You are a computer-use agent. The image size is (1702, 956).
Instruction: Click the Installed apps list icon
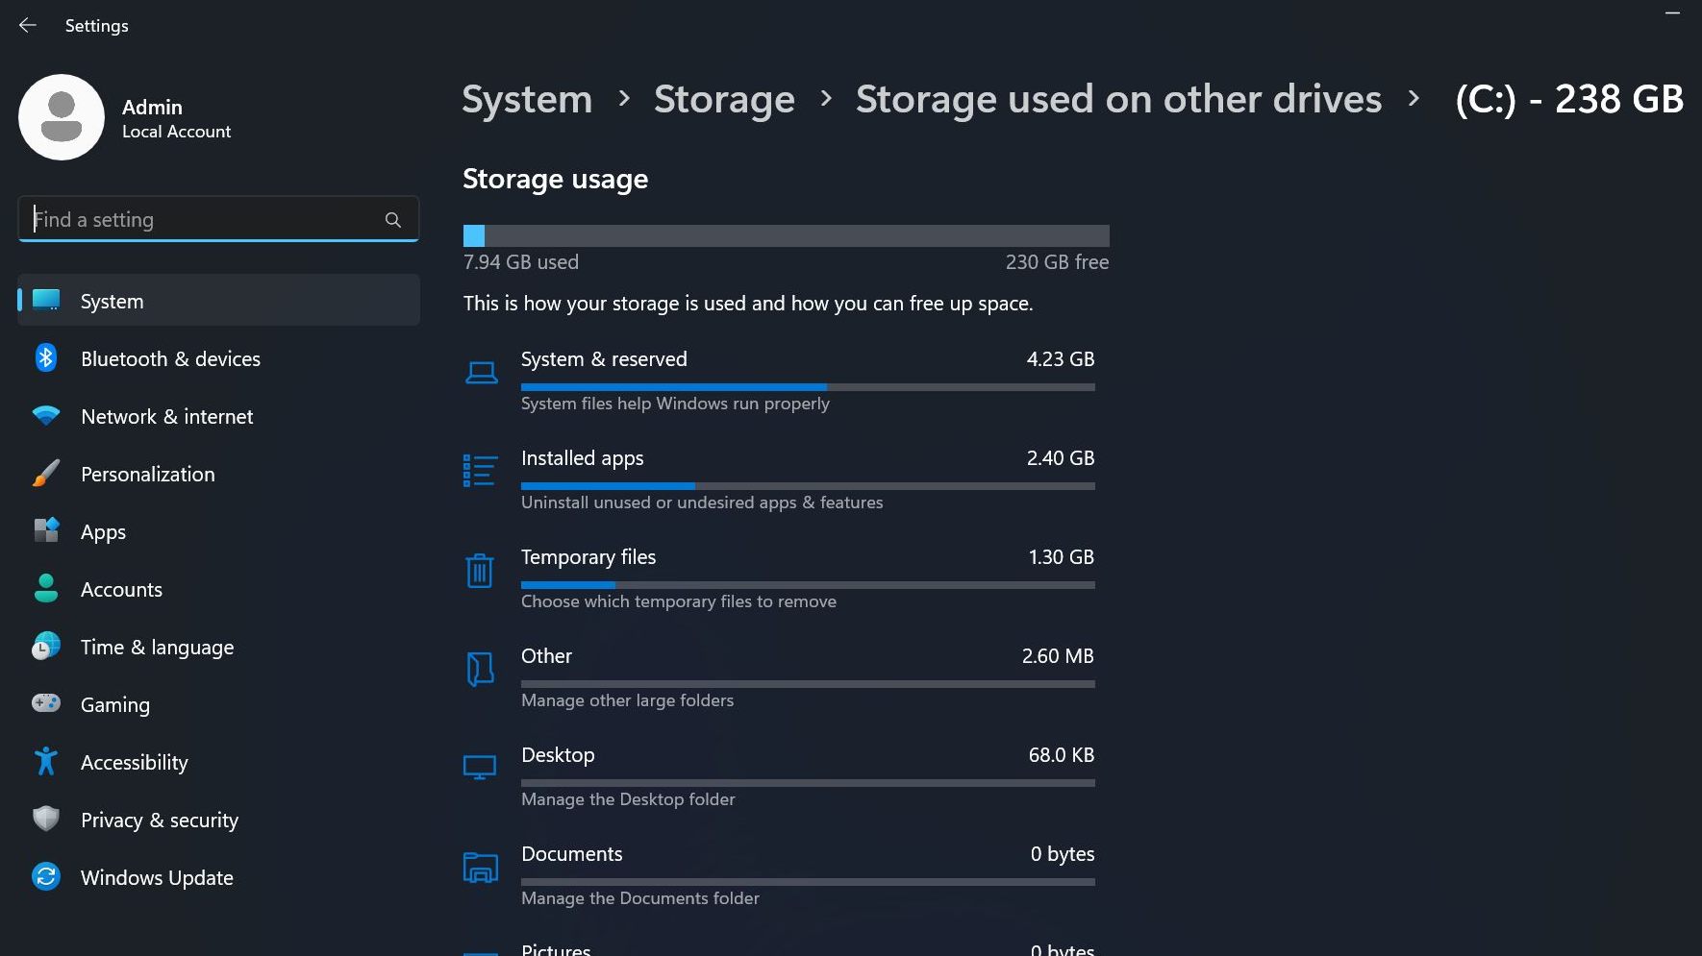click(x=480, y=471)
